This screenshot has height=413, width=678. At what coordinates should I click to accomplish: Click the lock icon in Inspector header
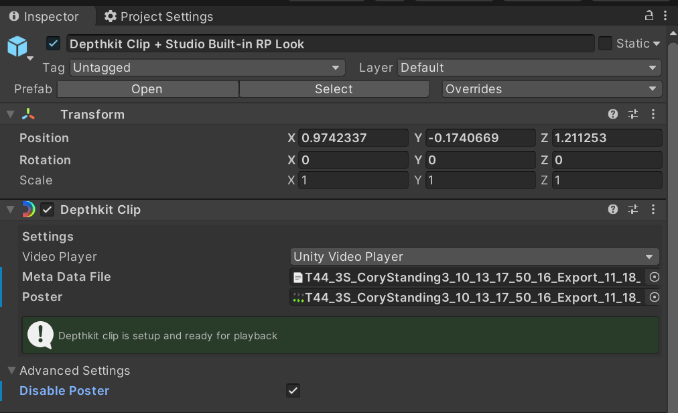pyautogui.click(x=649, y=15)
